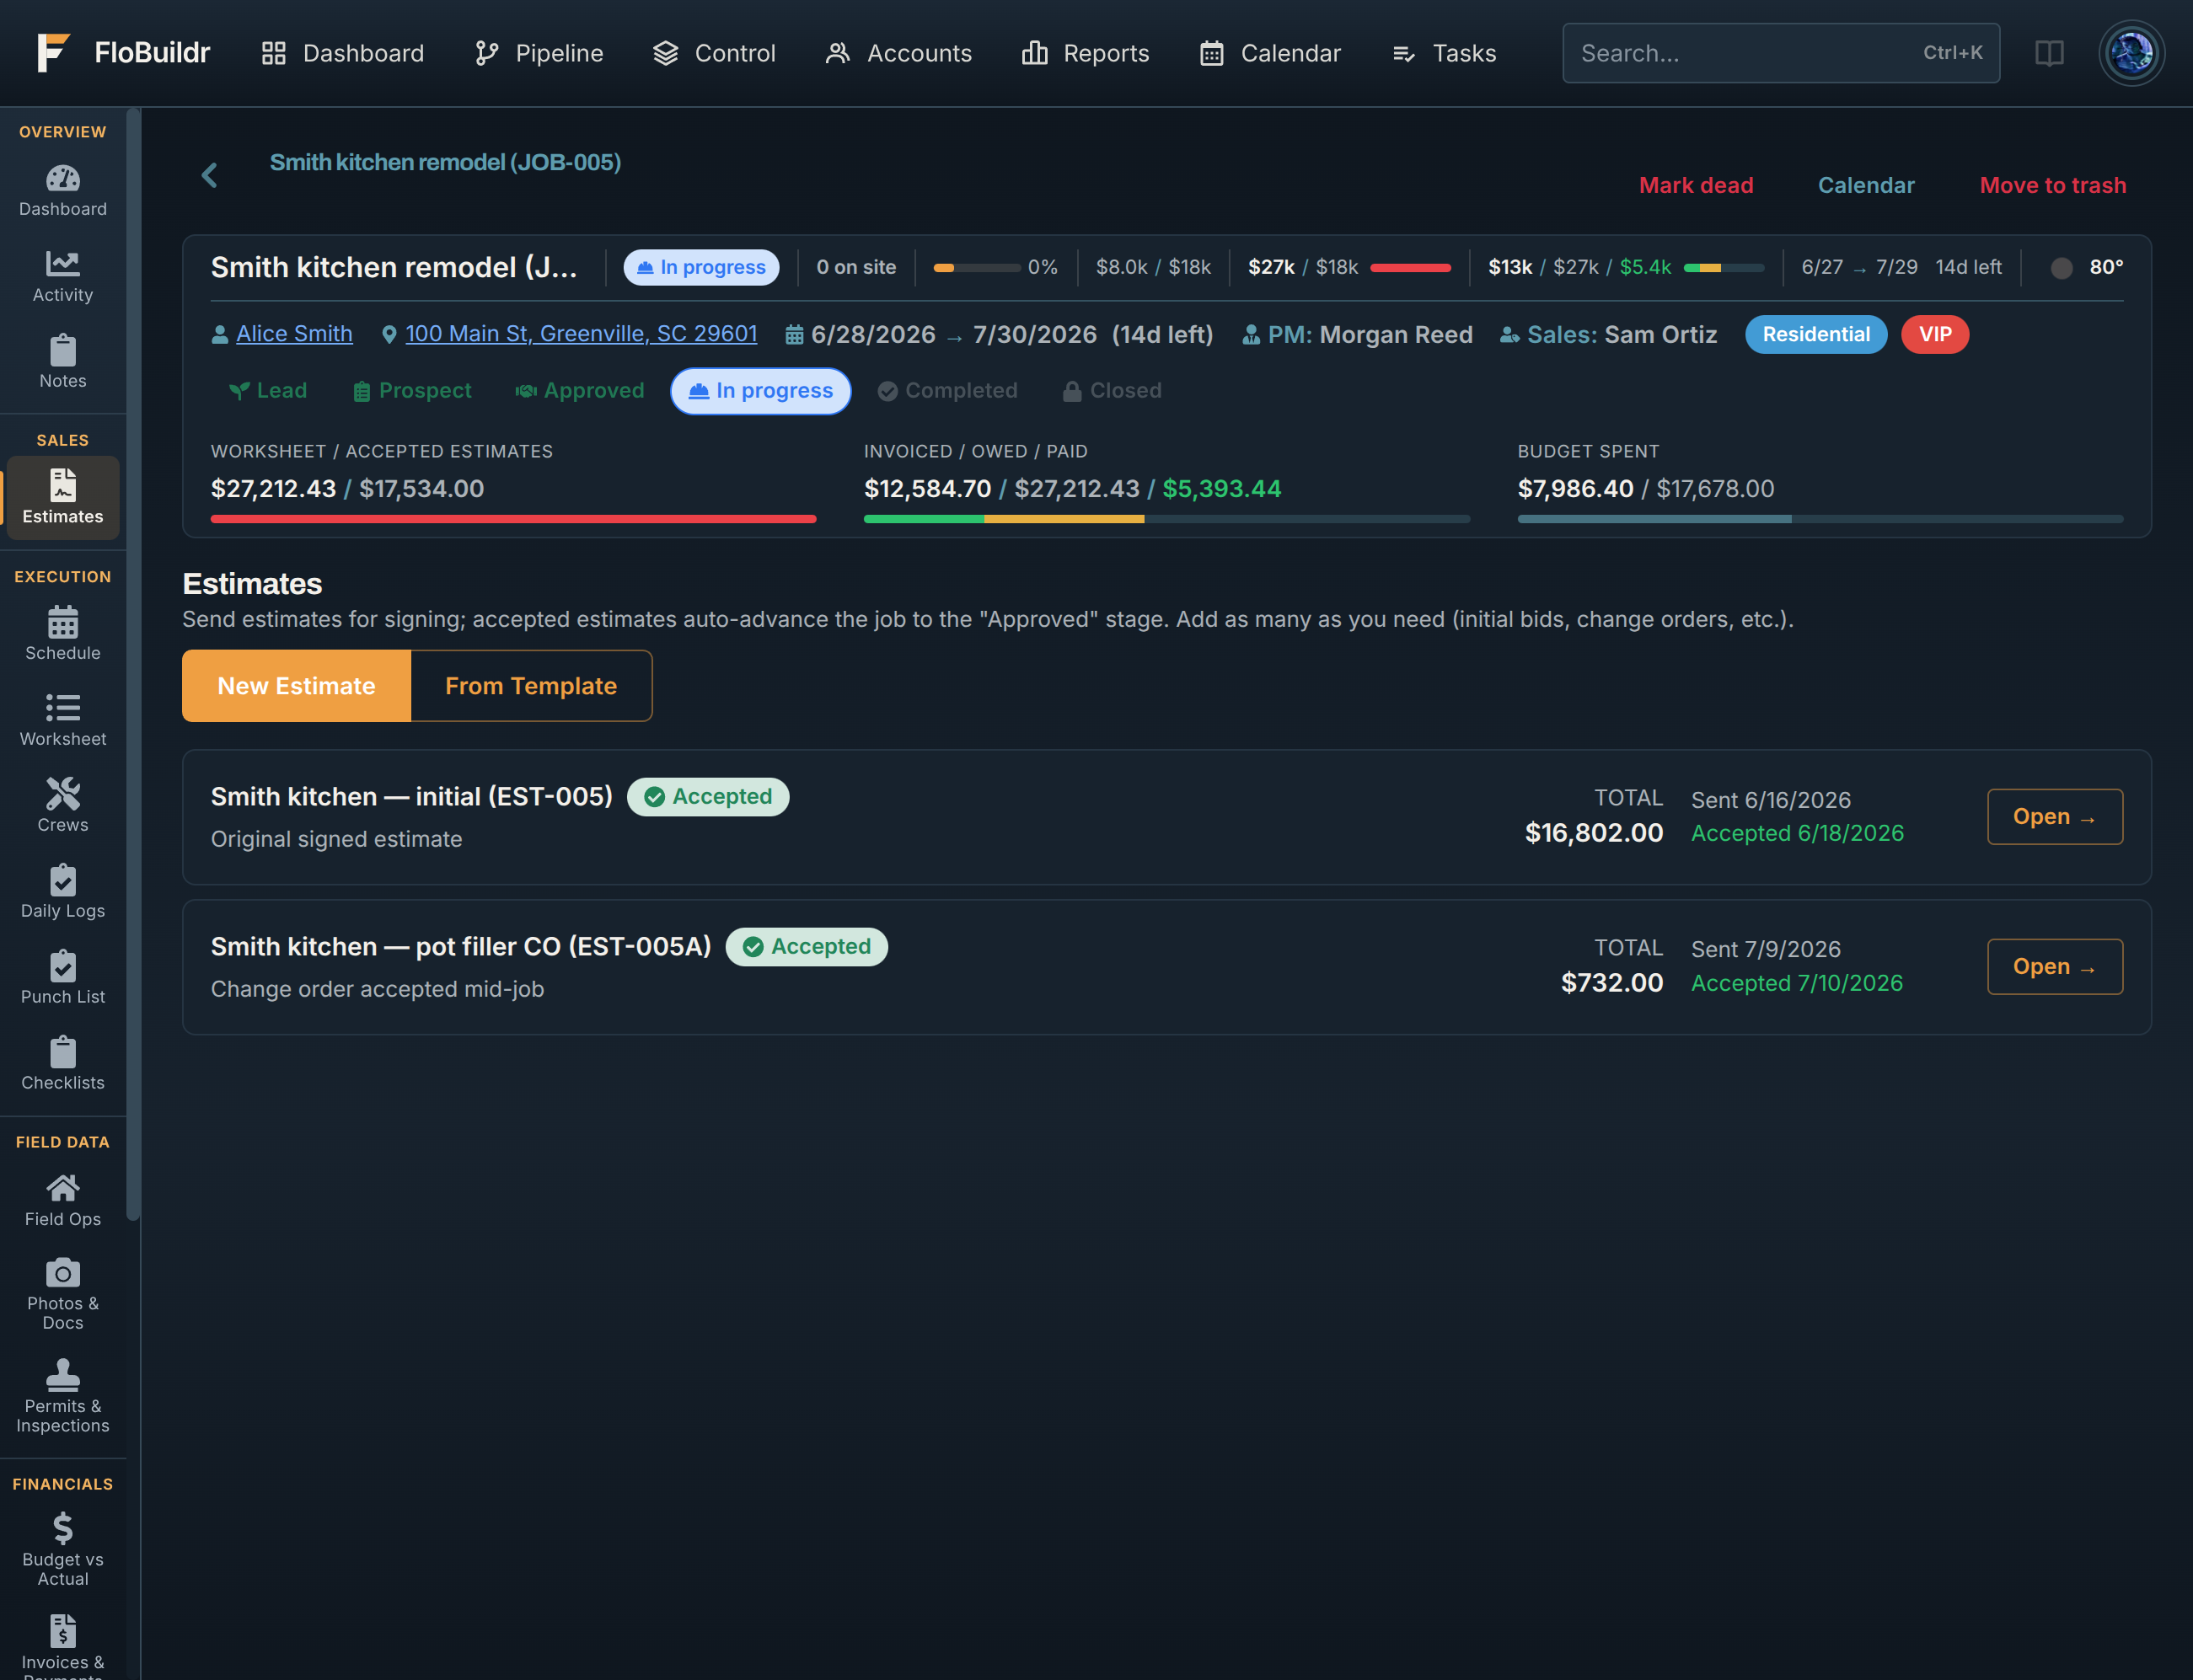Select Estimates in the sidebar

pos(62,497)
